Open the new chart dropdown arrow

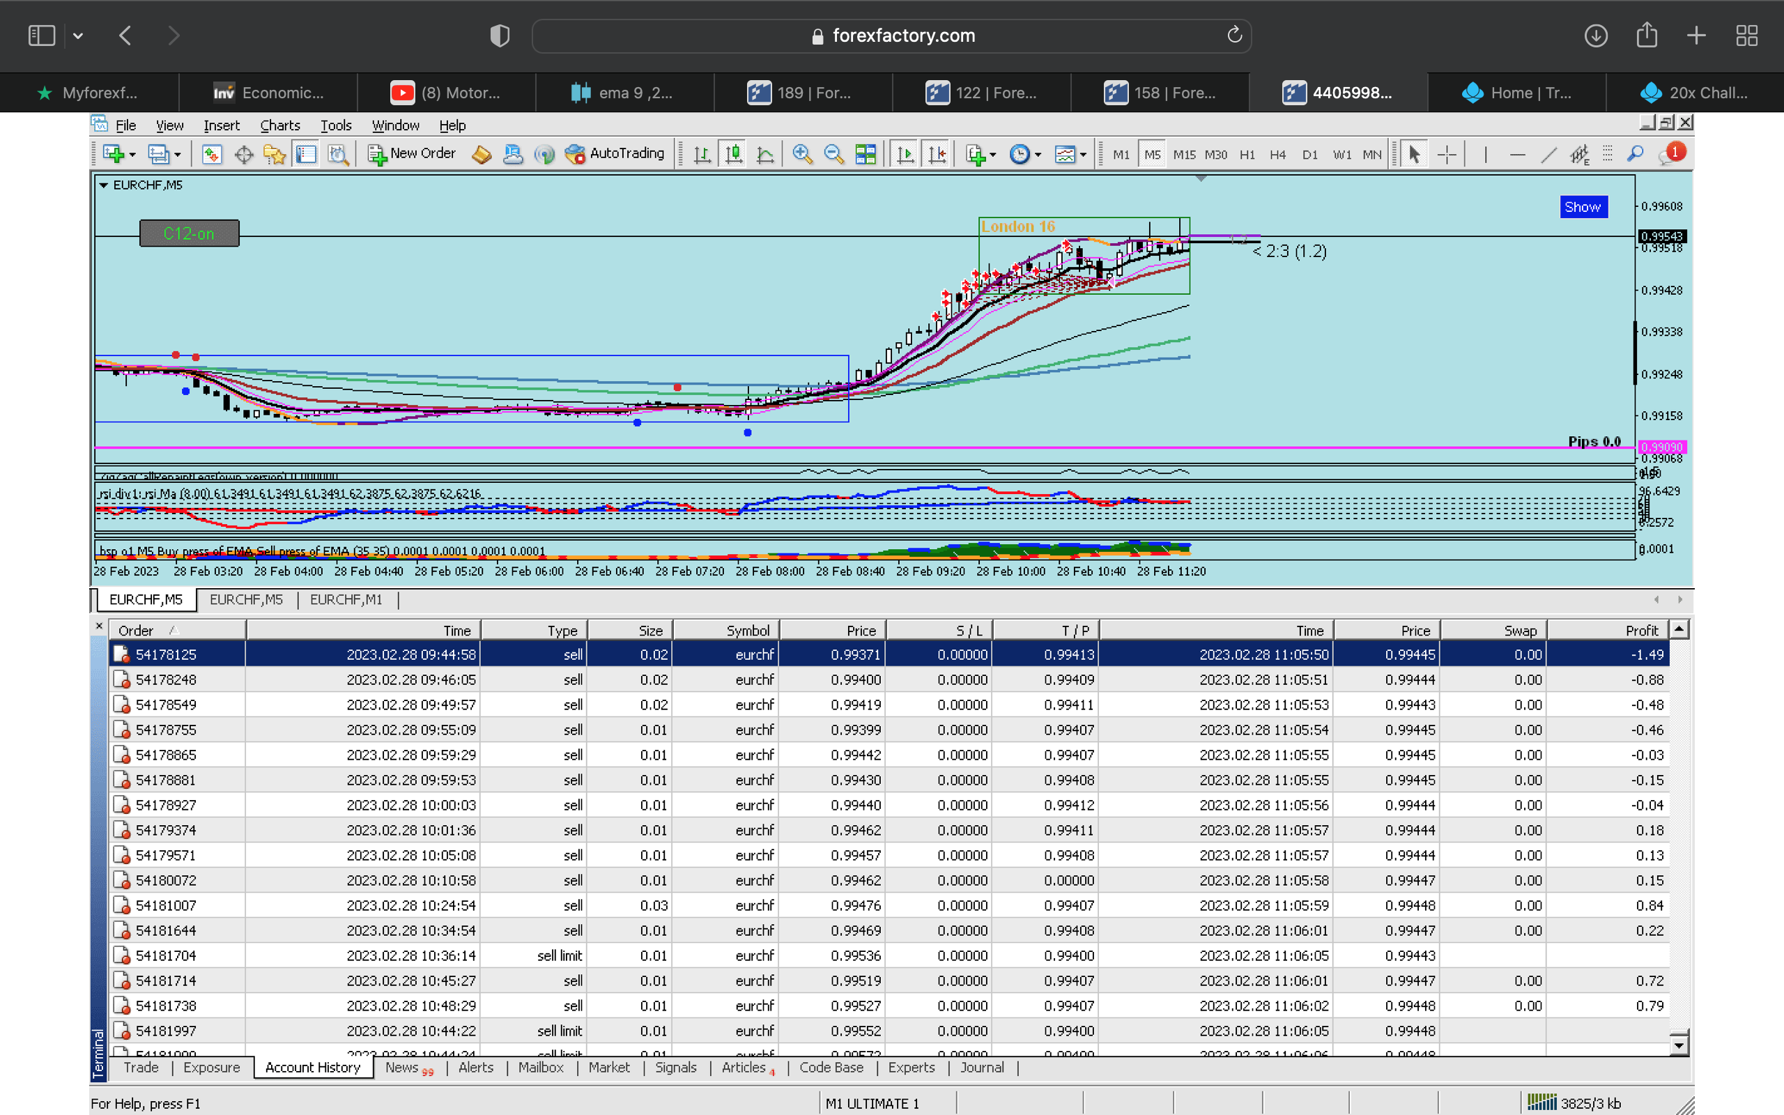pos(132,155)
